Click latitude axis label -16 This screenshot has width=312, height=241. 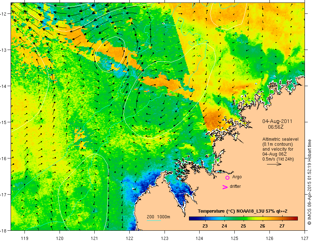click(4, 158)
